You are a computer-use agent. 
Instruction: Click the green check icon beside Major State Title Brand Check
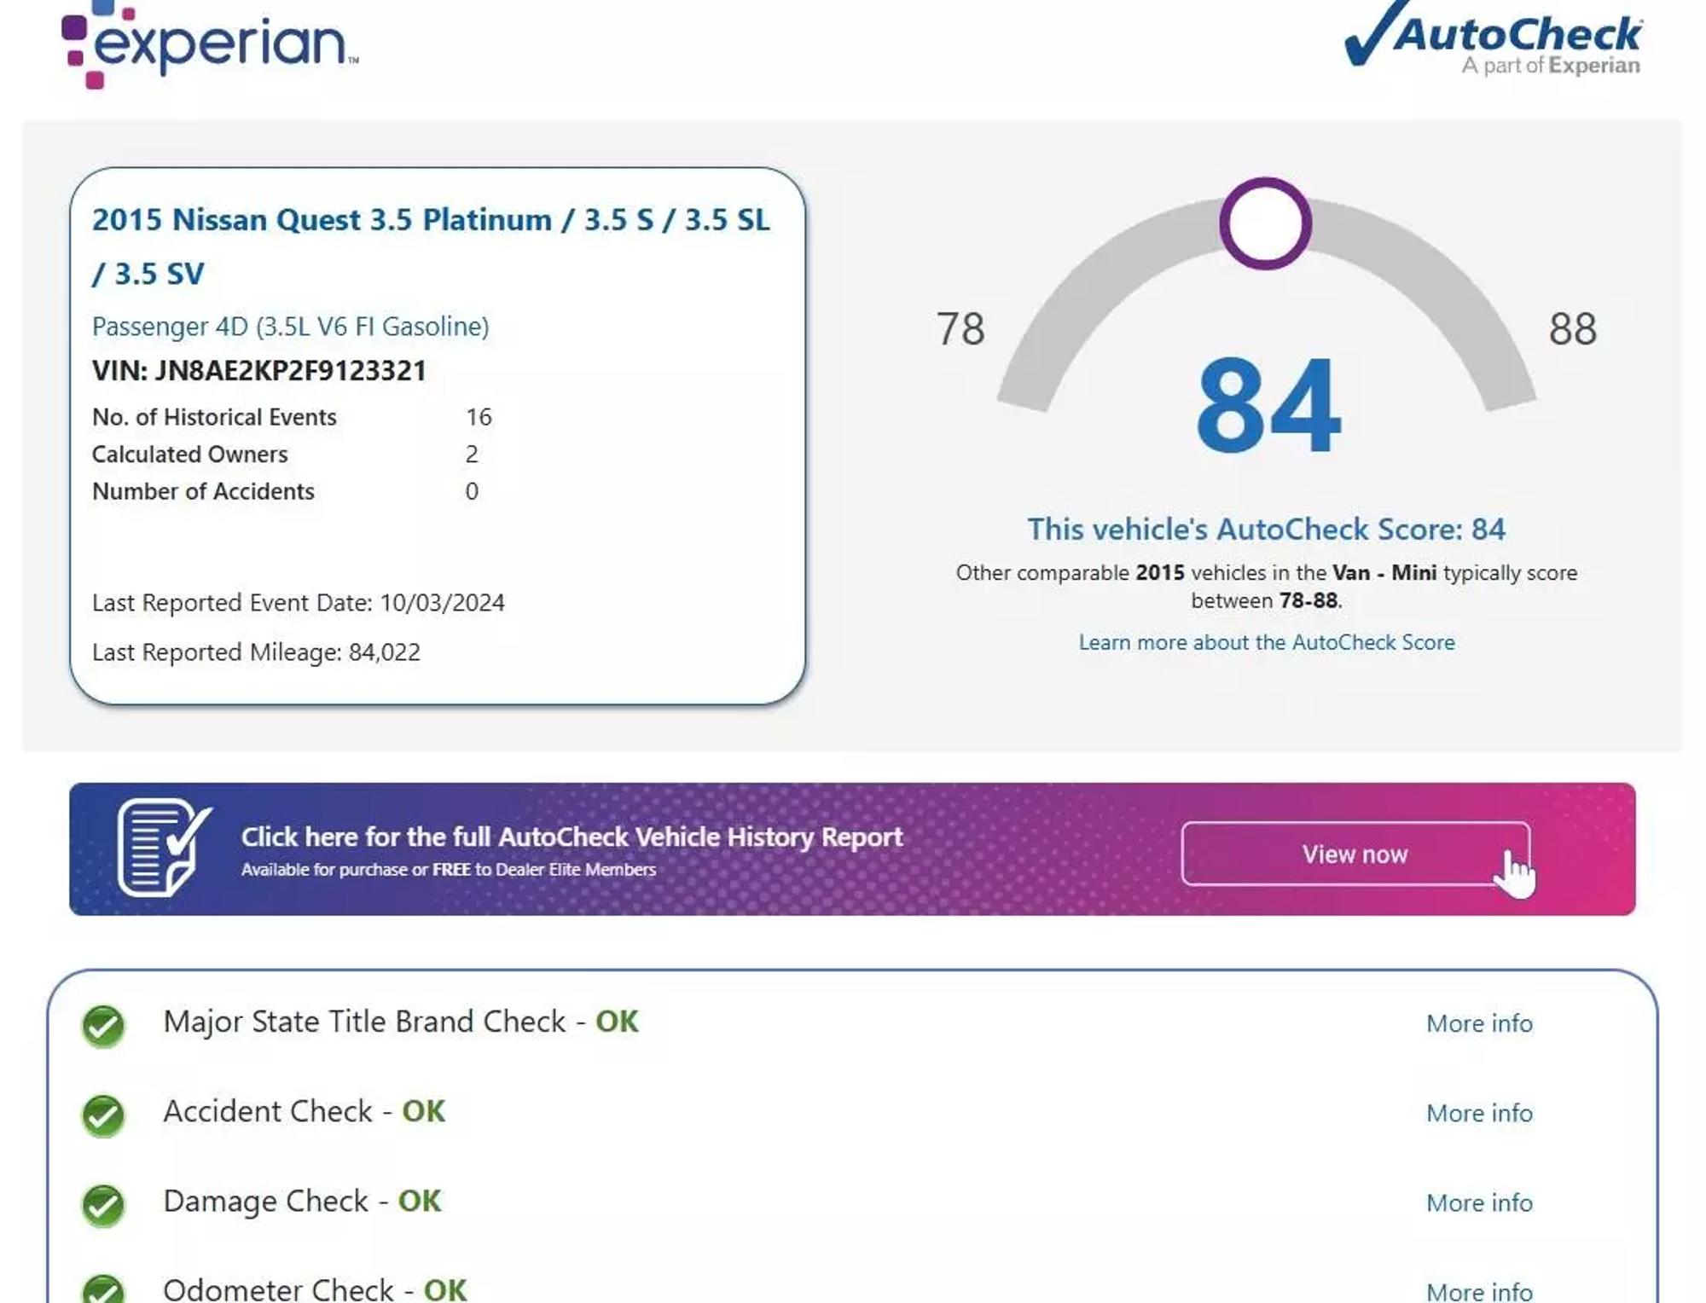[103, 1025]
